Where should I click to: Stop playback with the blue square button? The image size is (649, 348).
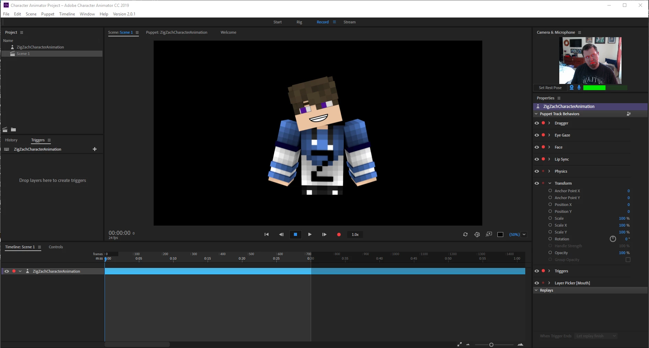click(295, 235)
